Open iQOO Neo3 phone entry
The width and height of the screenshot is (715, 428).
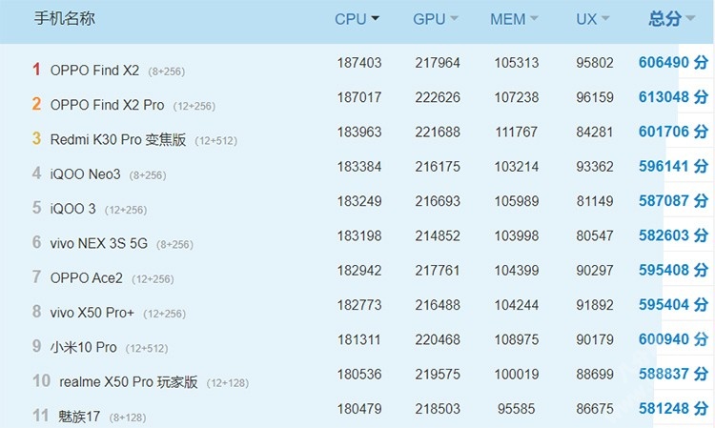(85, 174)
